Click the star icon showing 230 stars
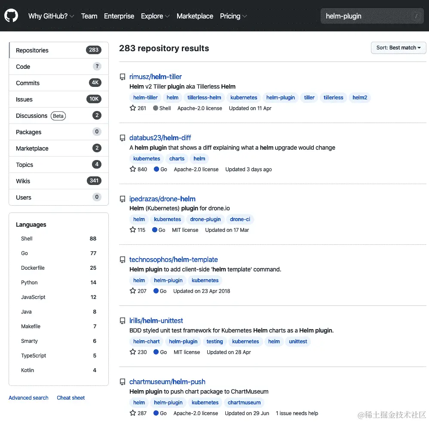This screenshot has width=429, height=422. 133,352
